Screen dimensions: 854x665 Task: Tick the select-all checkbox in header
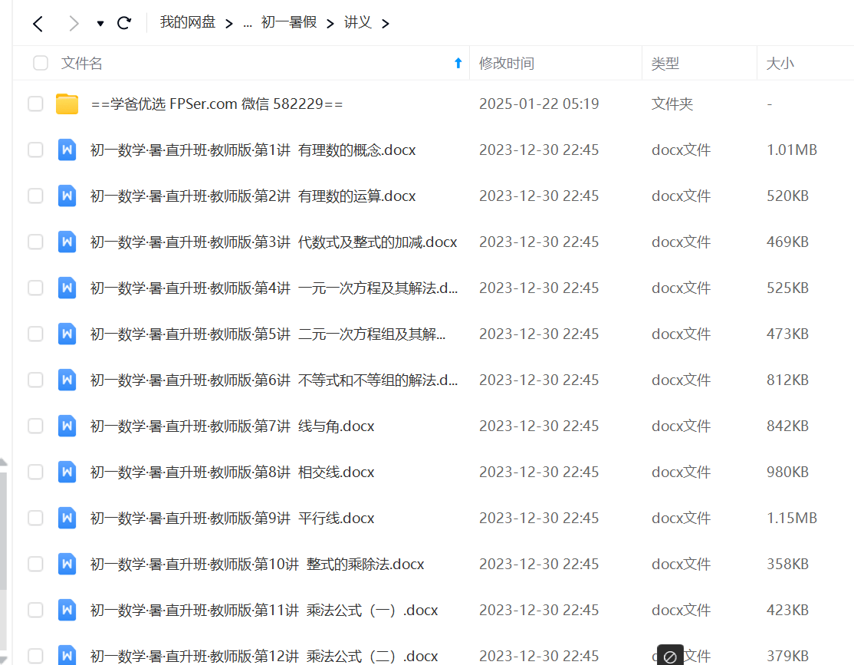point(41,63)
